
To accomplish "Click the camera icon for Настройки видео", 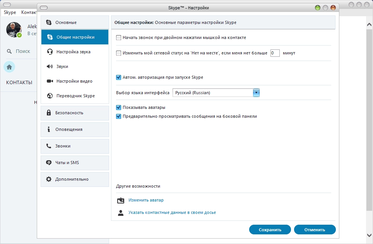I will [x=50, y=81].
